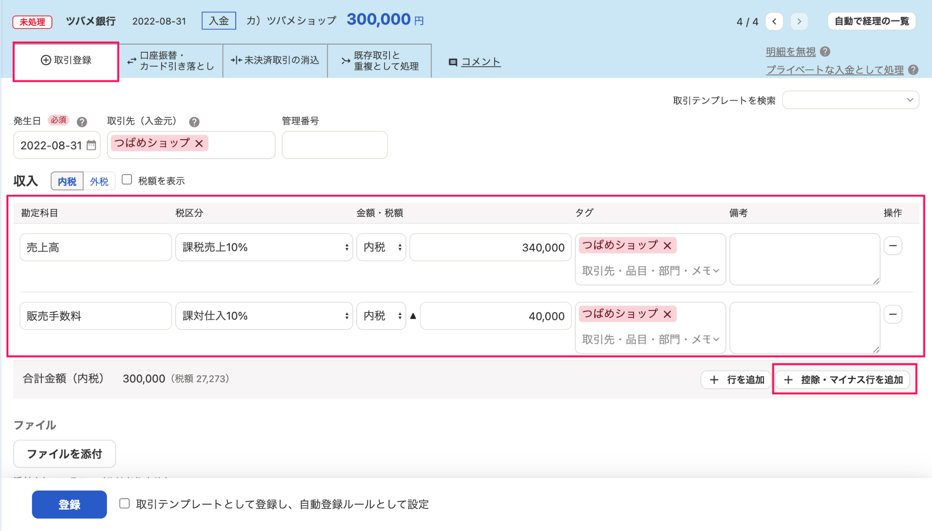Show help for 取引先(入金元) question mark
The height and width of the screenshot is (531, 932).
pos(194,122)
